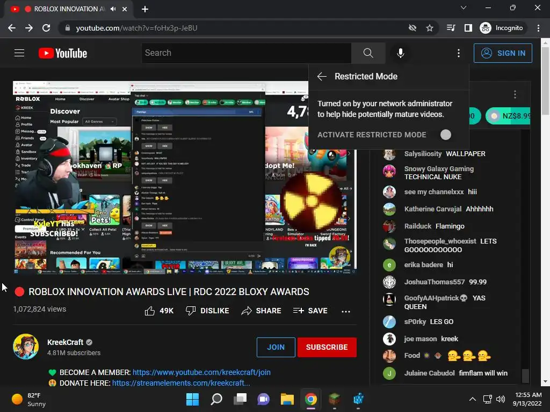Open Windows Start menu
The height and width of the screenshot is (412, 550).
coord(192,399)
